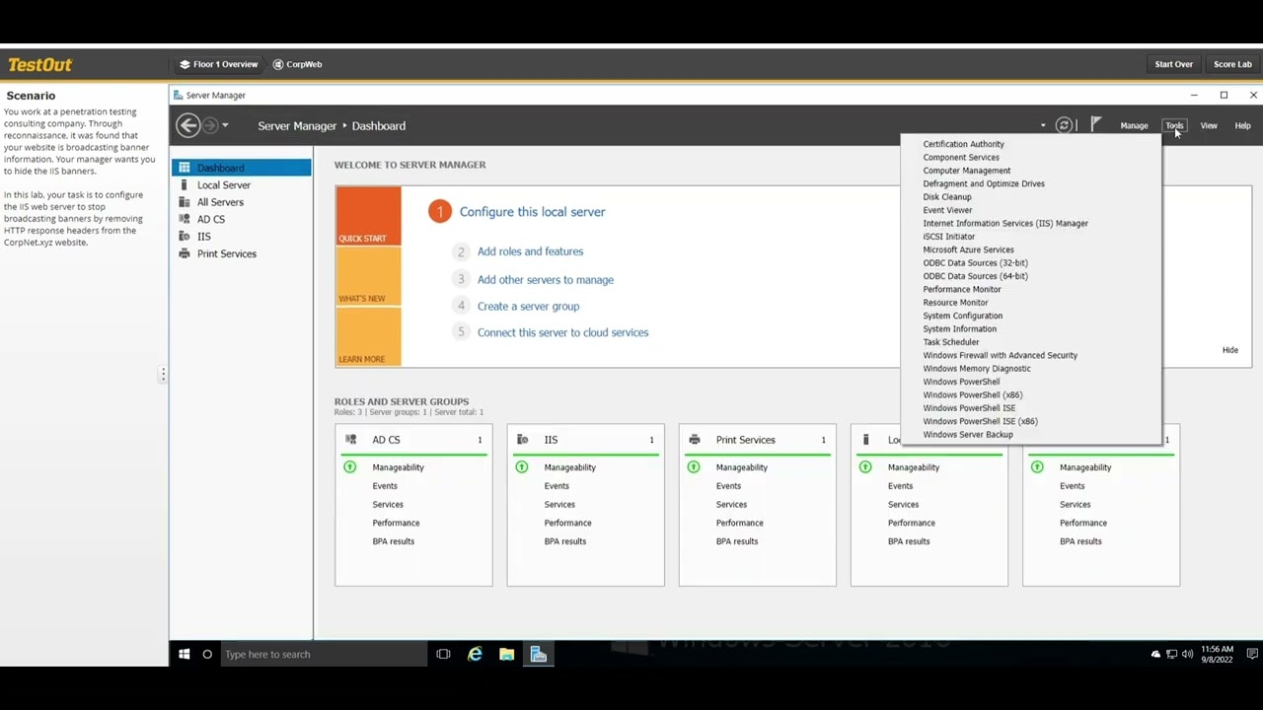Open Performance Monitor from the Tools menu
This screenshot has width=1263, height=710.
pos(961,289)
